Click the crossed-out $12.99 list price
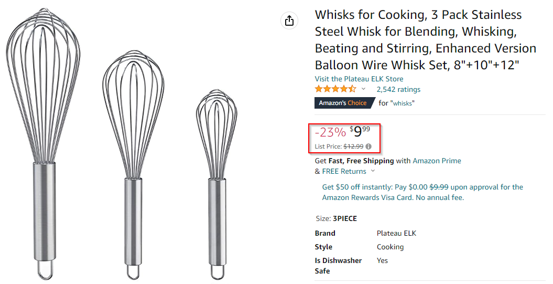553x284 pixels. click(353, 146)
